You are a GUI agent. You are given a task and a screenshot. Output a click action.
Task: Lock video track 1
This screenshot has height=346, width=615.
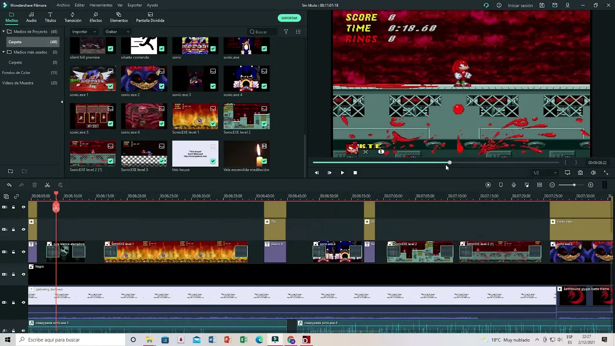[x=13, y=302]
